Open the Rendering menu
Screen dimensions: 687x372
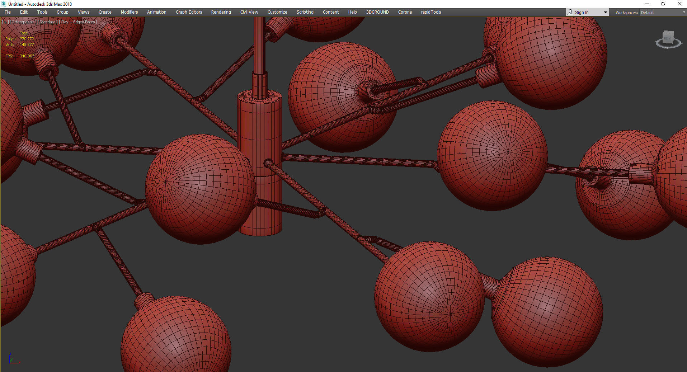(221, 12)
